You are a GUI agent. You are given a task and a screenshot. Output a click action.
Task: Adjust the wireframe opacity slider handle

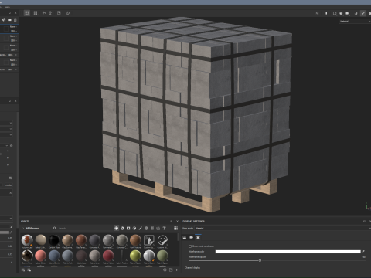tap(260, 260)
